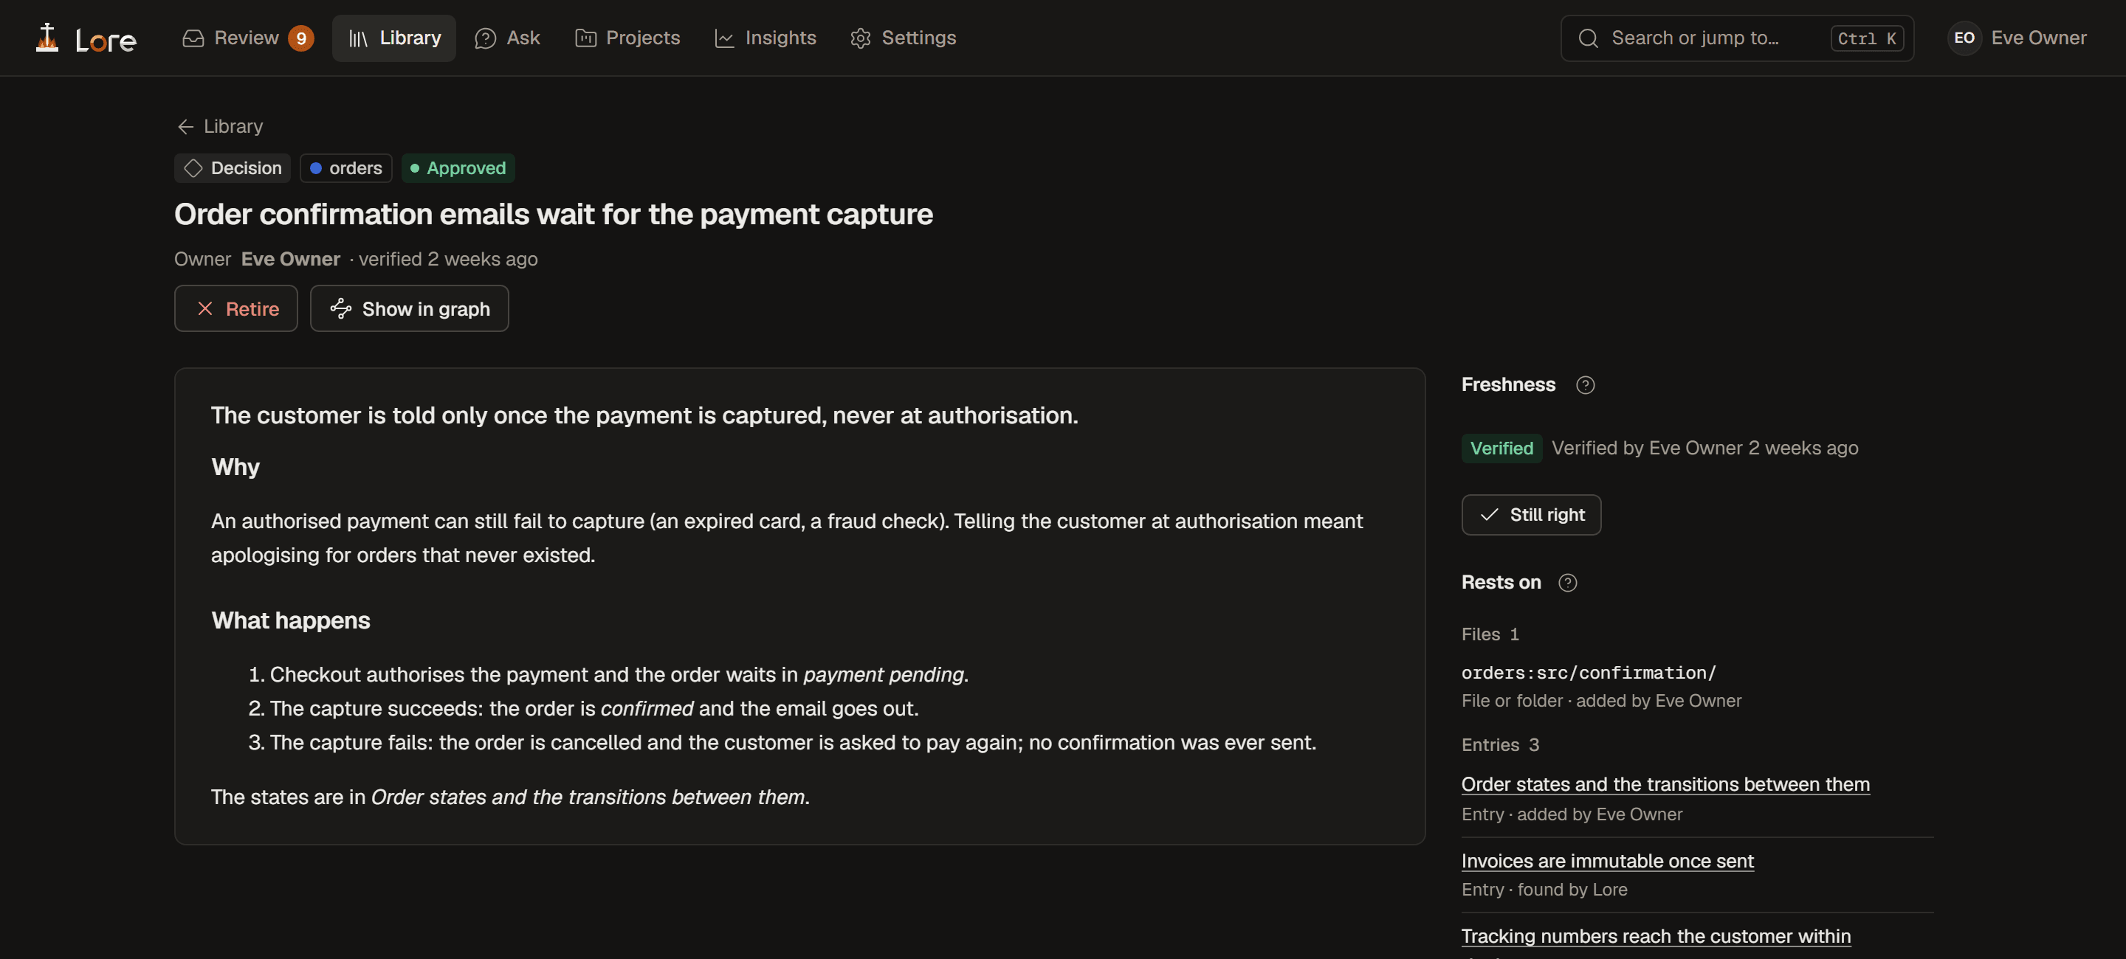Image resolution: width=2126 pixels, height=959 pixels.
Task: Confirm entry with Still right button
Action: 1531,516
